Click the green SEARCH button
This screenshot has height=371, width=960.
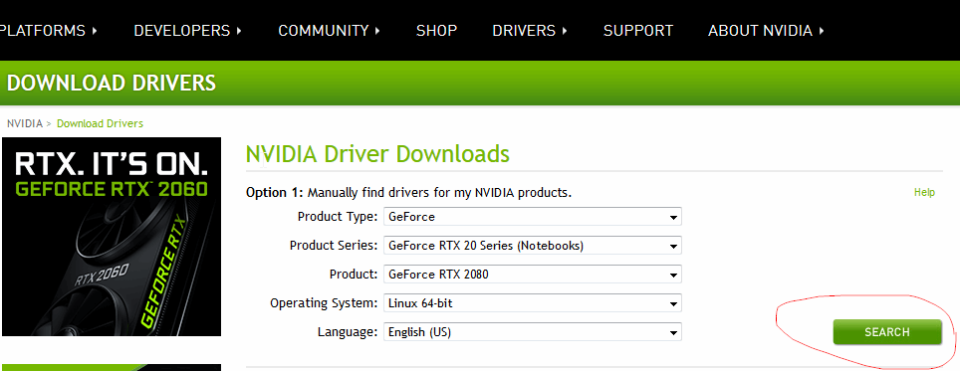tap(887, 332)
